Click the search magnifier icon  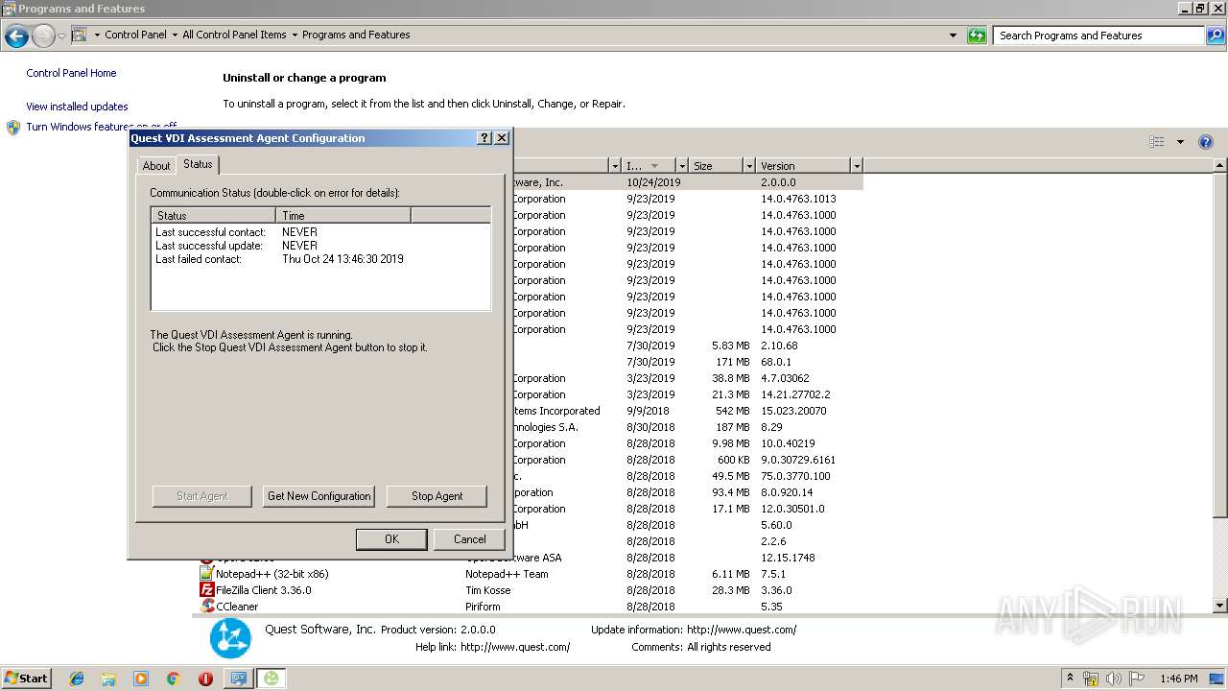pos(1215,36)
